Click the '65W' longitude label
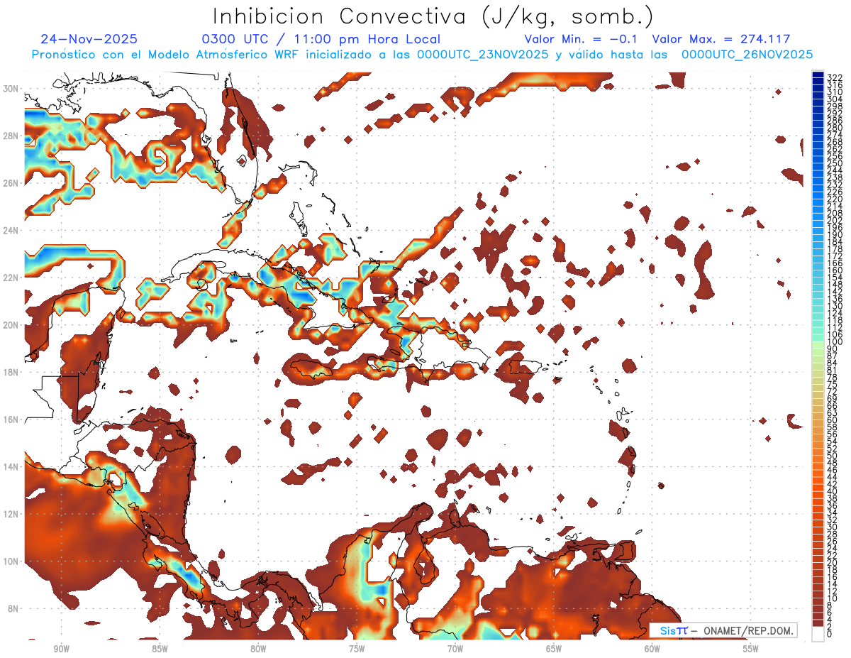Image resolution: width=851 pixels, height=658 pixels. (554, 649)
